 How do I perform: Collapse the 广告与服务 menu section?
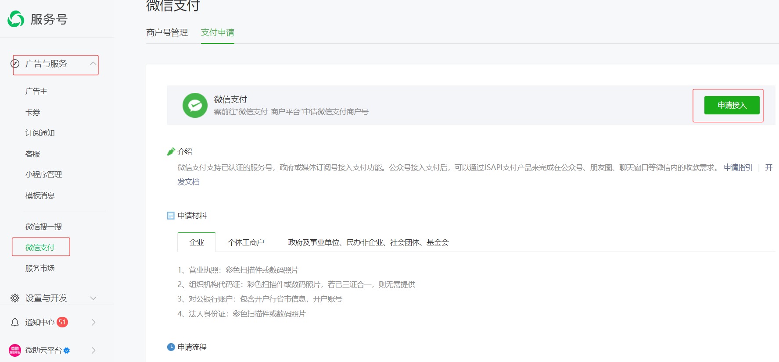click(x=93, y=64)
